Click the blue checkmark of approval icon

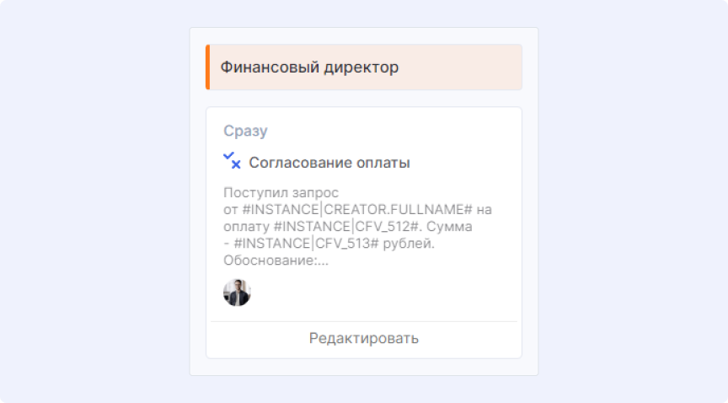coord(228,157)
